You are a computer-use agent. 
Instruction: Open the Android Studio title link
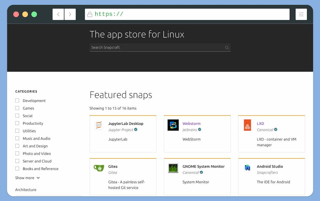[270, 166]
